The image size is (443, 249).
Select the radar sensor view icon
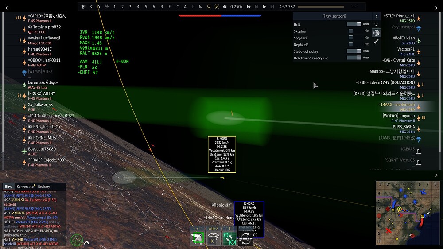pyautogui.click(x=376, y=33)
